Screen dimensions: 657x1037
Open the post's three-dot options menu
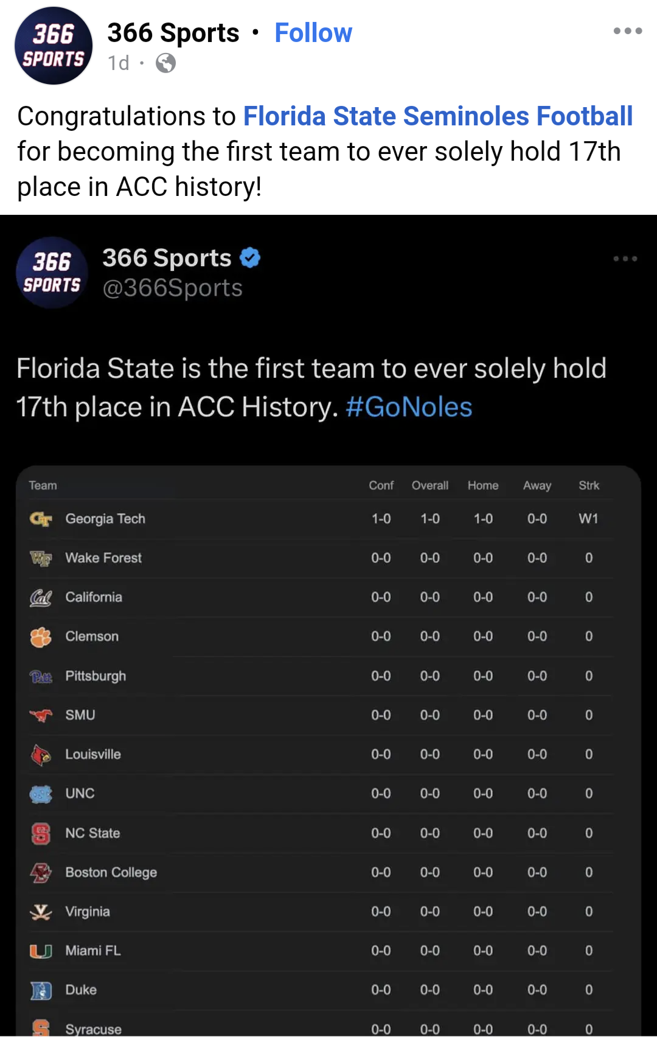pos(628,30)
